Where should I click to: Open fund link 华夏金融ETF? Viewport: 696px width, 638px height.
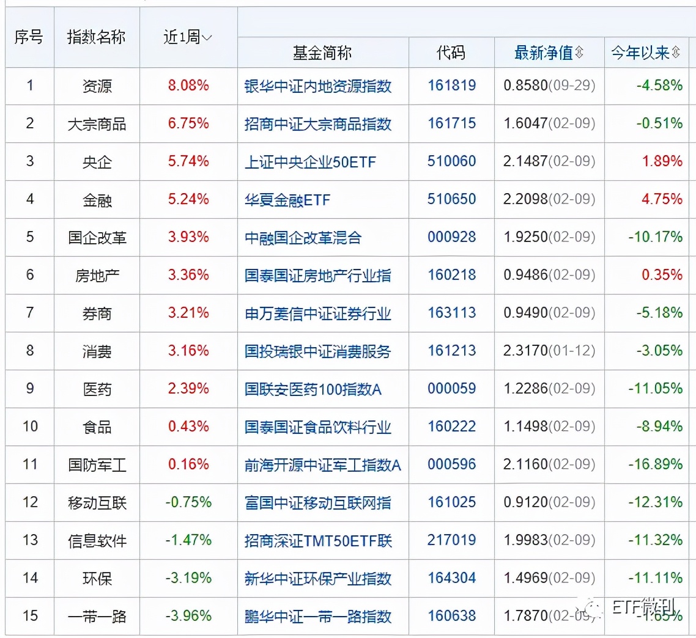pos(287,200)
